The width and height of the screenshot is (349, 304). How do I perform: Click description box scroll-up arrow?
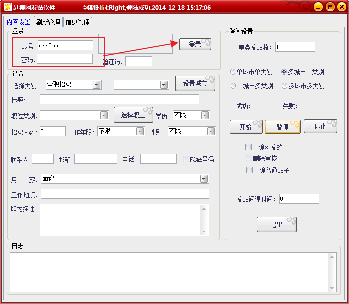click(204, 209)
